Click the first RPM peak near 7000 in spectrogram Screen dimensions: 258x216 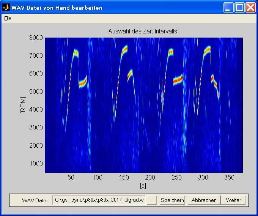[x=76, y=53]
